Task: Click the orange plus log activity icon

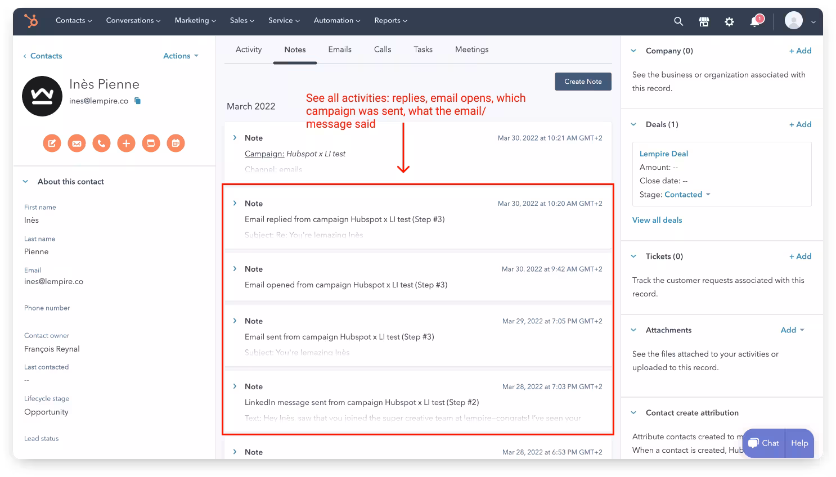Action: (x=126, y=143)
